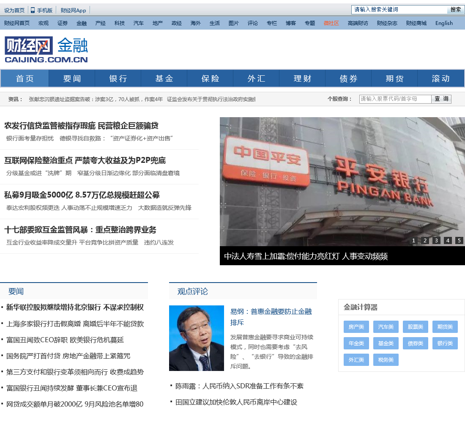This screenshot has height=423, width=465.
Task: Open sub-link 银行面考量存担忧
Action: [30, 138]
